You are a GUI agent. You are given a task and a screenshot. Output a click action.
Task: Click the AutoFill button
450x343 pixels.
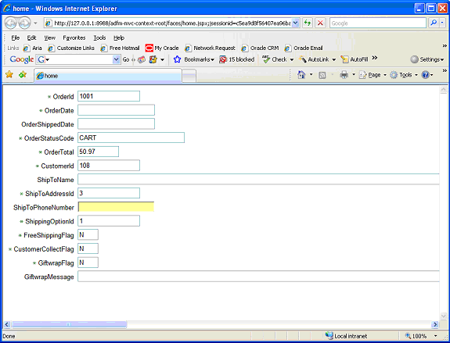355,59
